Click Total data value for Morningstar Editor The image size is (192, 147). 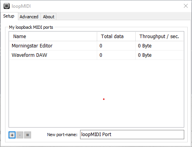pos(101,46)
